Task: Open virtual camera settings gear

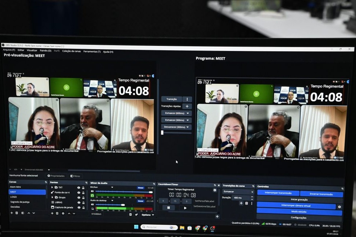Action: point(339,207)
